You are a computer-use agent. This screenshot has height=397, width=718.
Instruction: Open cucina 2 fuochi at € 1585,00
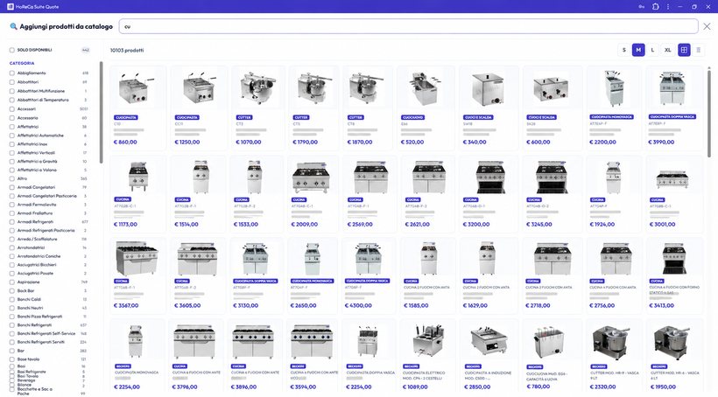point(427,275)
